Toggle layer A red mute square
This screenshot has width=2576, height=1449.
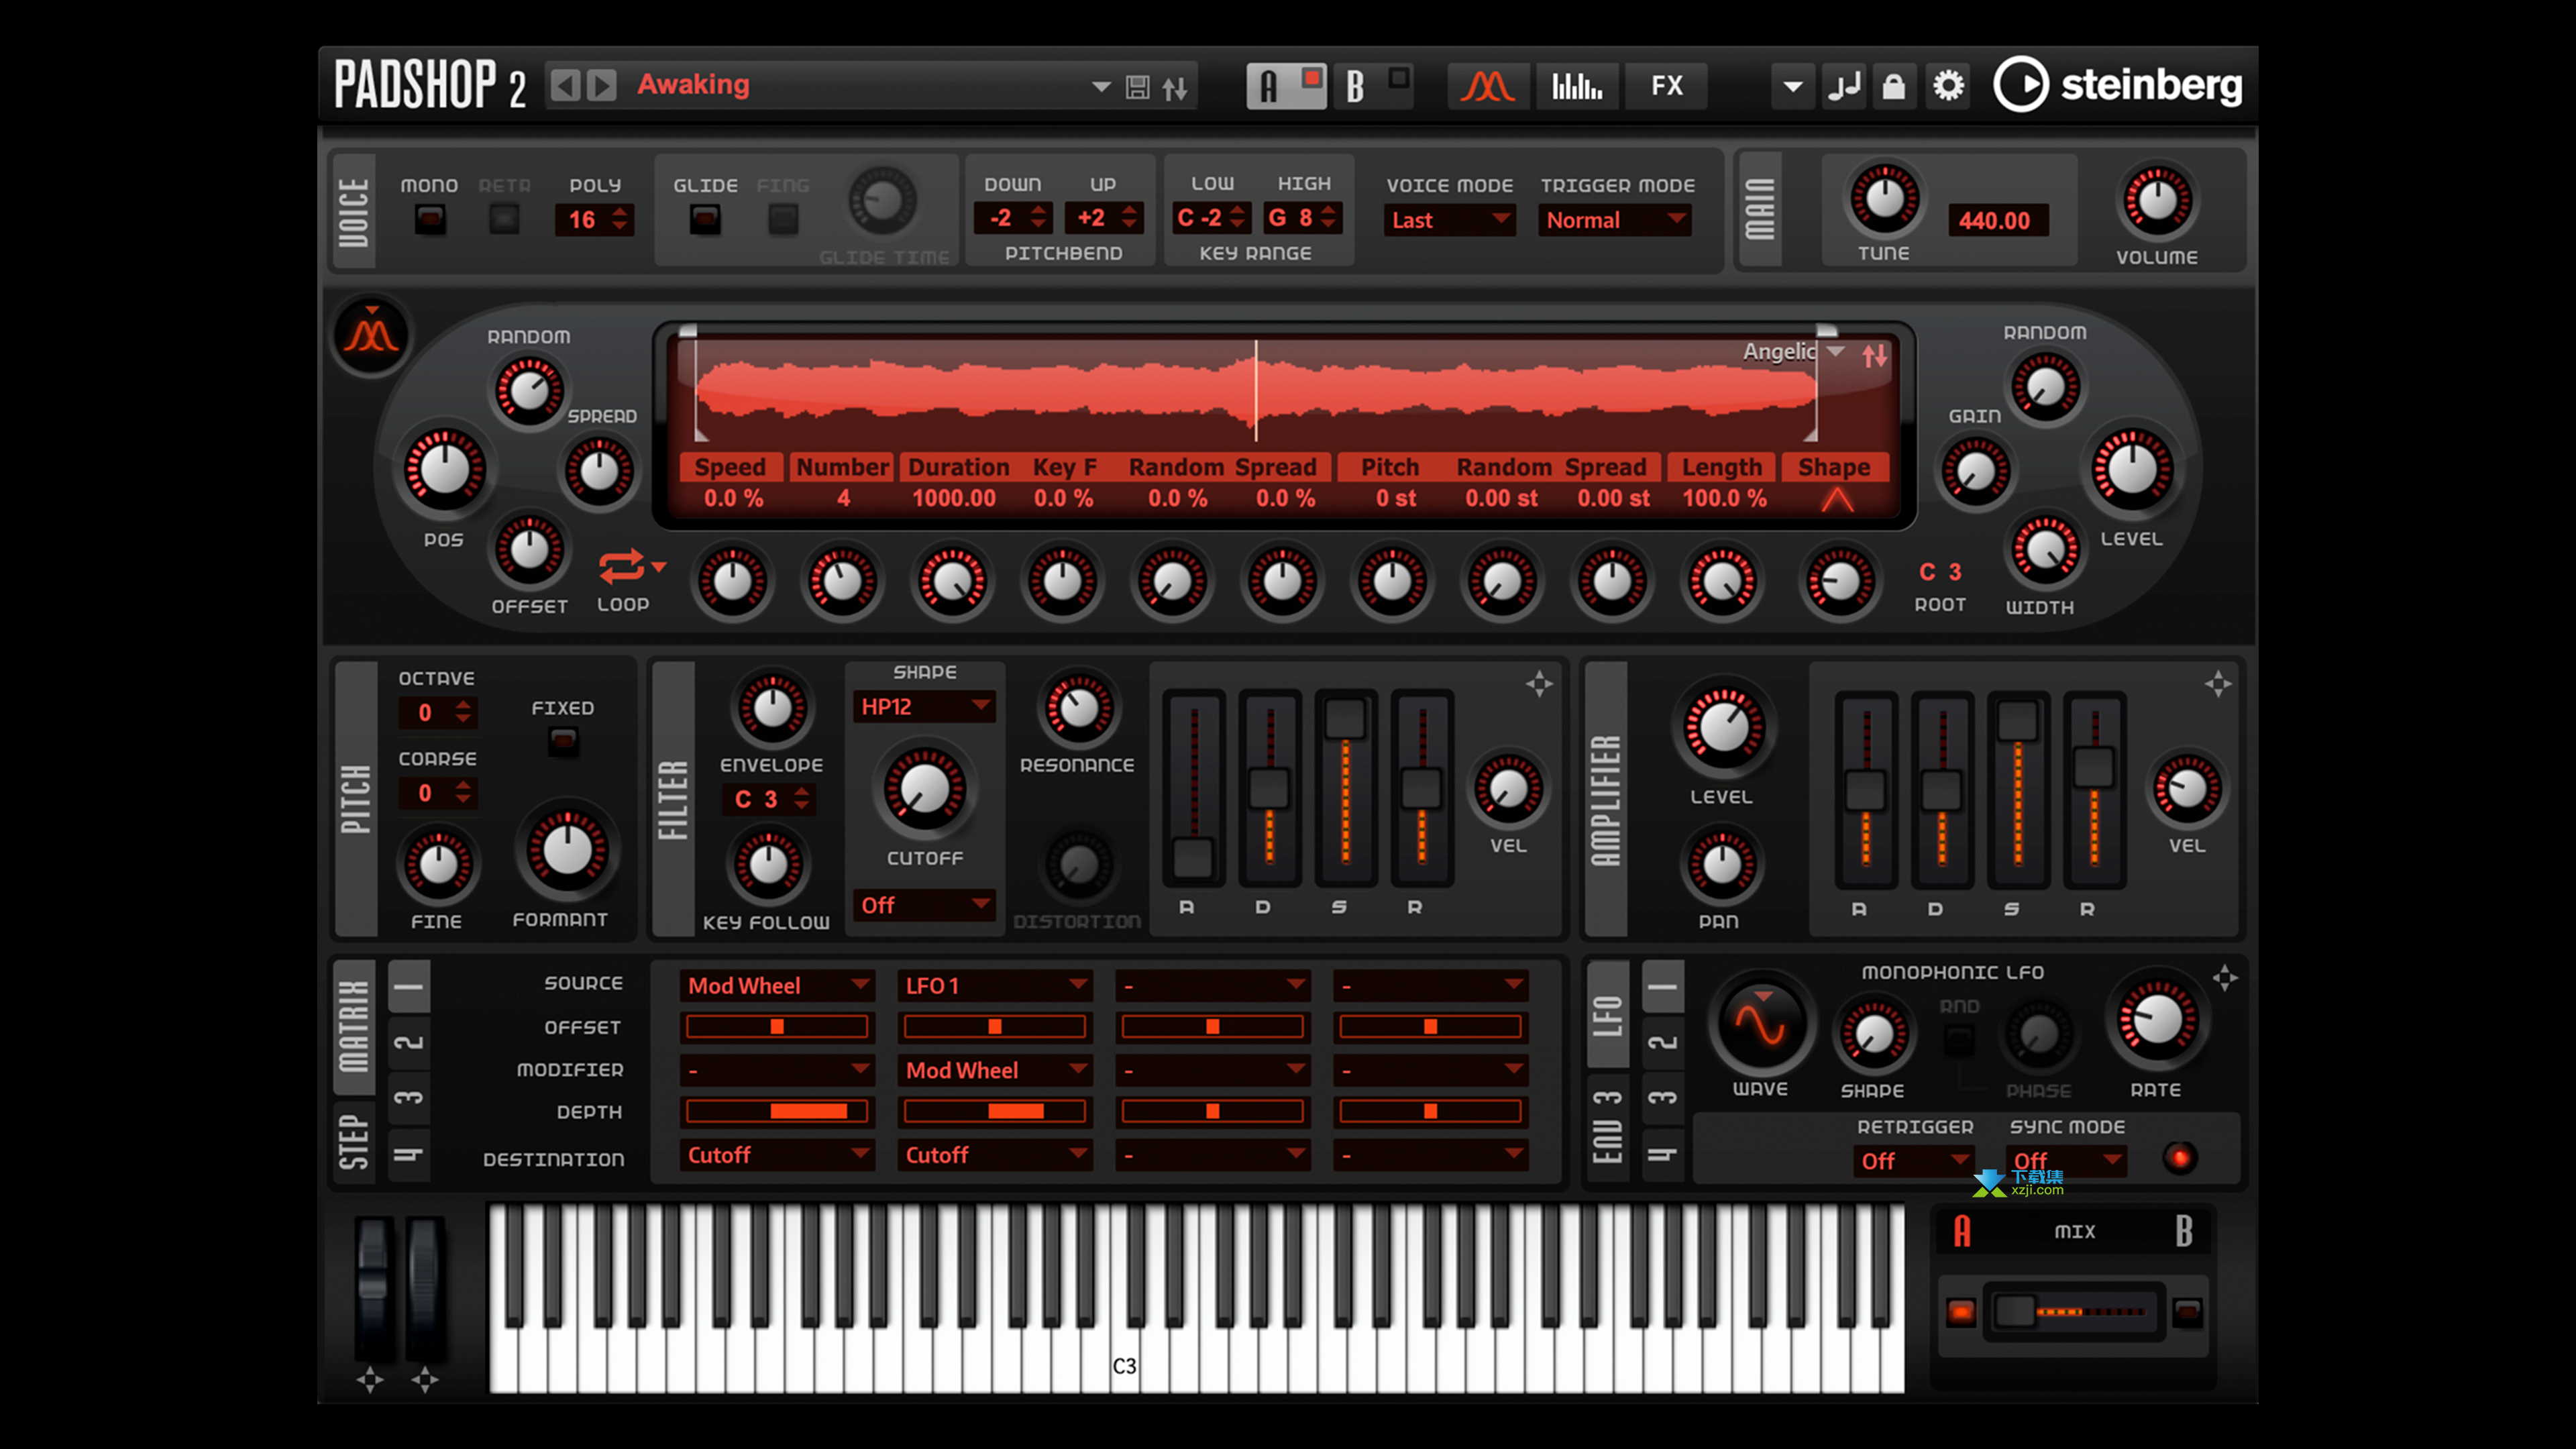click(1311, 77)
